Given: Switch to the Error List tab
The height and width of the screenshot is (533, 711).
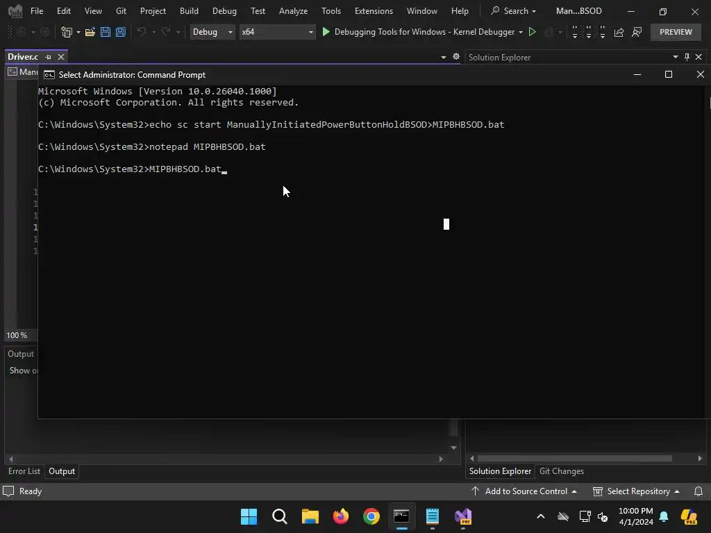Looking at the screenshot, I should pos(24,471).
